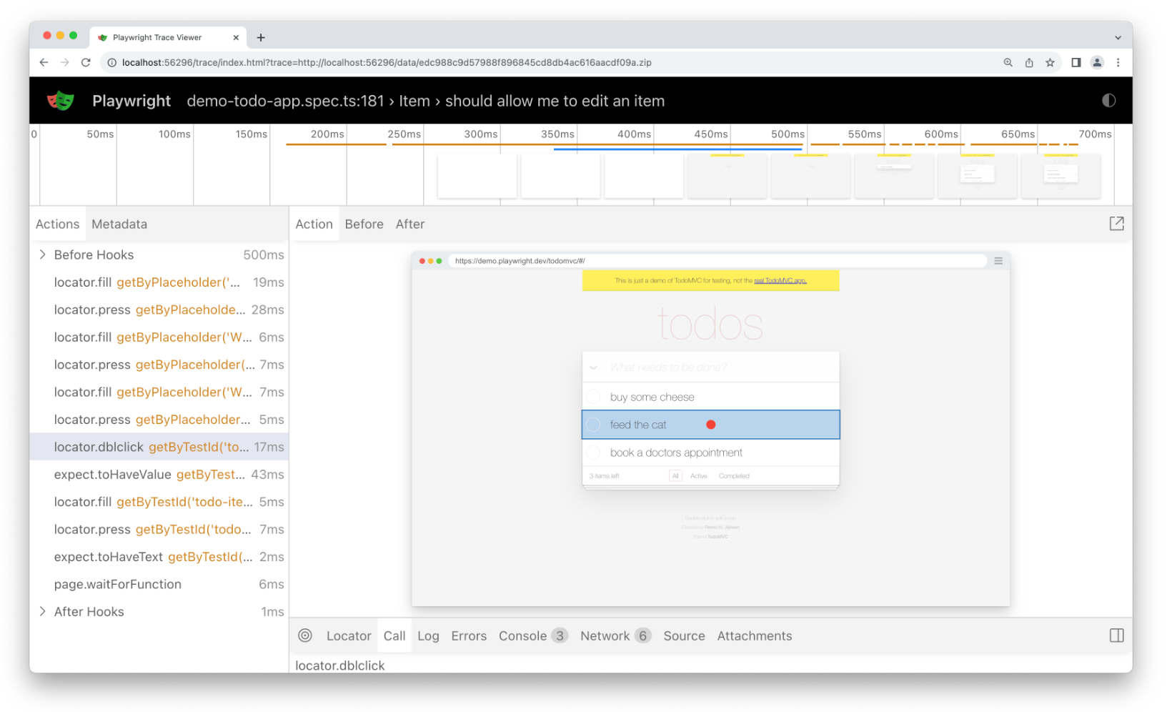This screenshot has width=1172, height=712.
Task: Click the All filter in snapshot footer
Action: pos(675,476)
